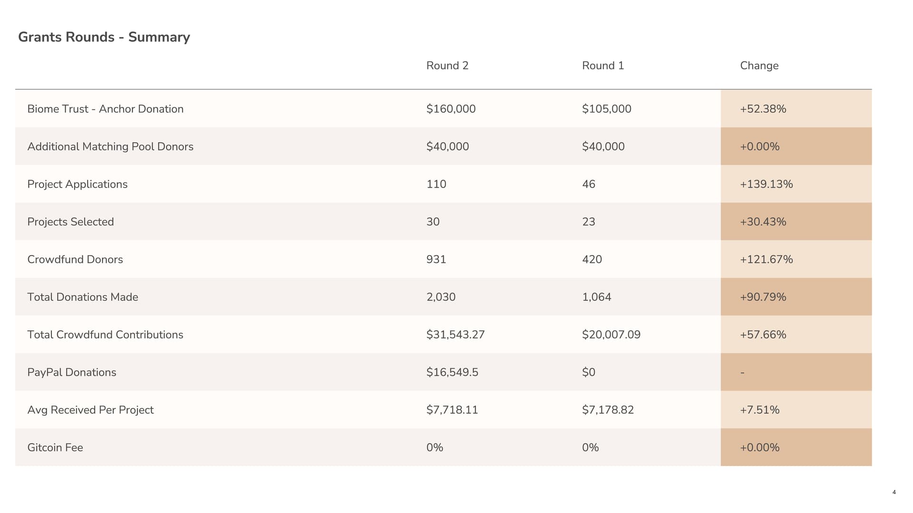Screen dimensions: 913x513
Task: Select the 'Round 1' column header
Action: click(x=602, y=66)
